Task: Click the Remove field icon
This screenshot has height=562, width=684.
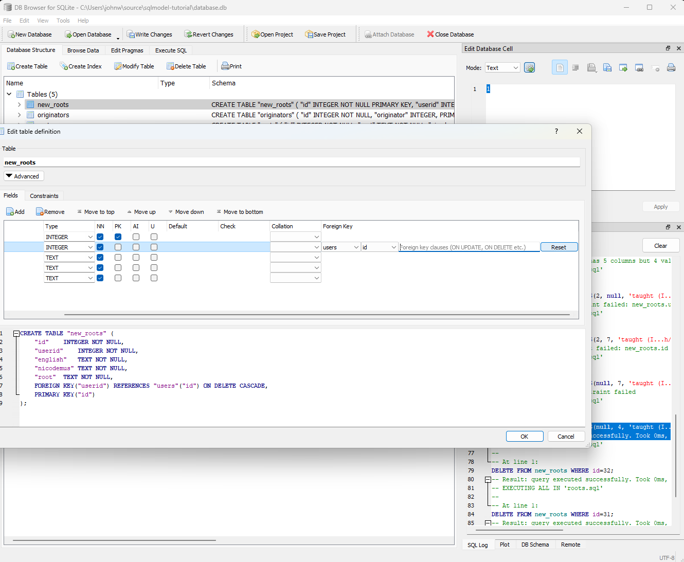Action: tap(40, 212)
